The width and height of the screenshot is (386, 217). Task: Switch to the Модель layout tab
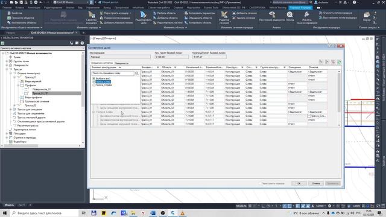point(9,205)
